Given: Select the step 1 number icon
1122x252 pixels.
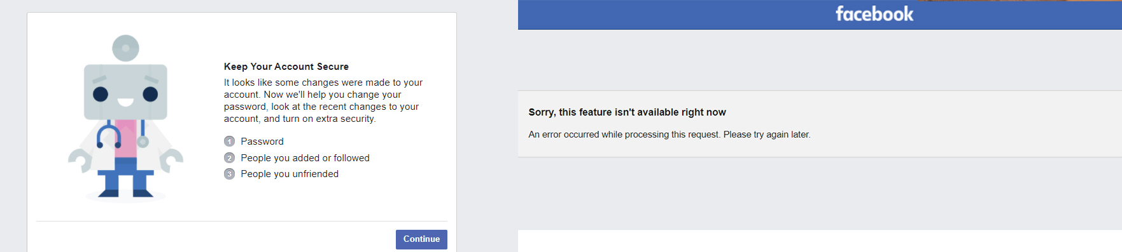Looking at the screenshot, I should [230, 142].
